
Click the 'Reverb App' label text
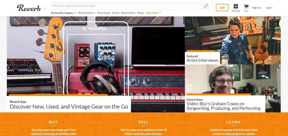pos(18,102)
